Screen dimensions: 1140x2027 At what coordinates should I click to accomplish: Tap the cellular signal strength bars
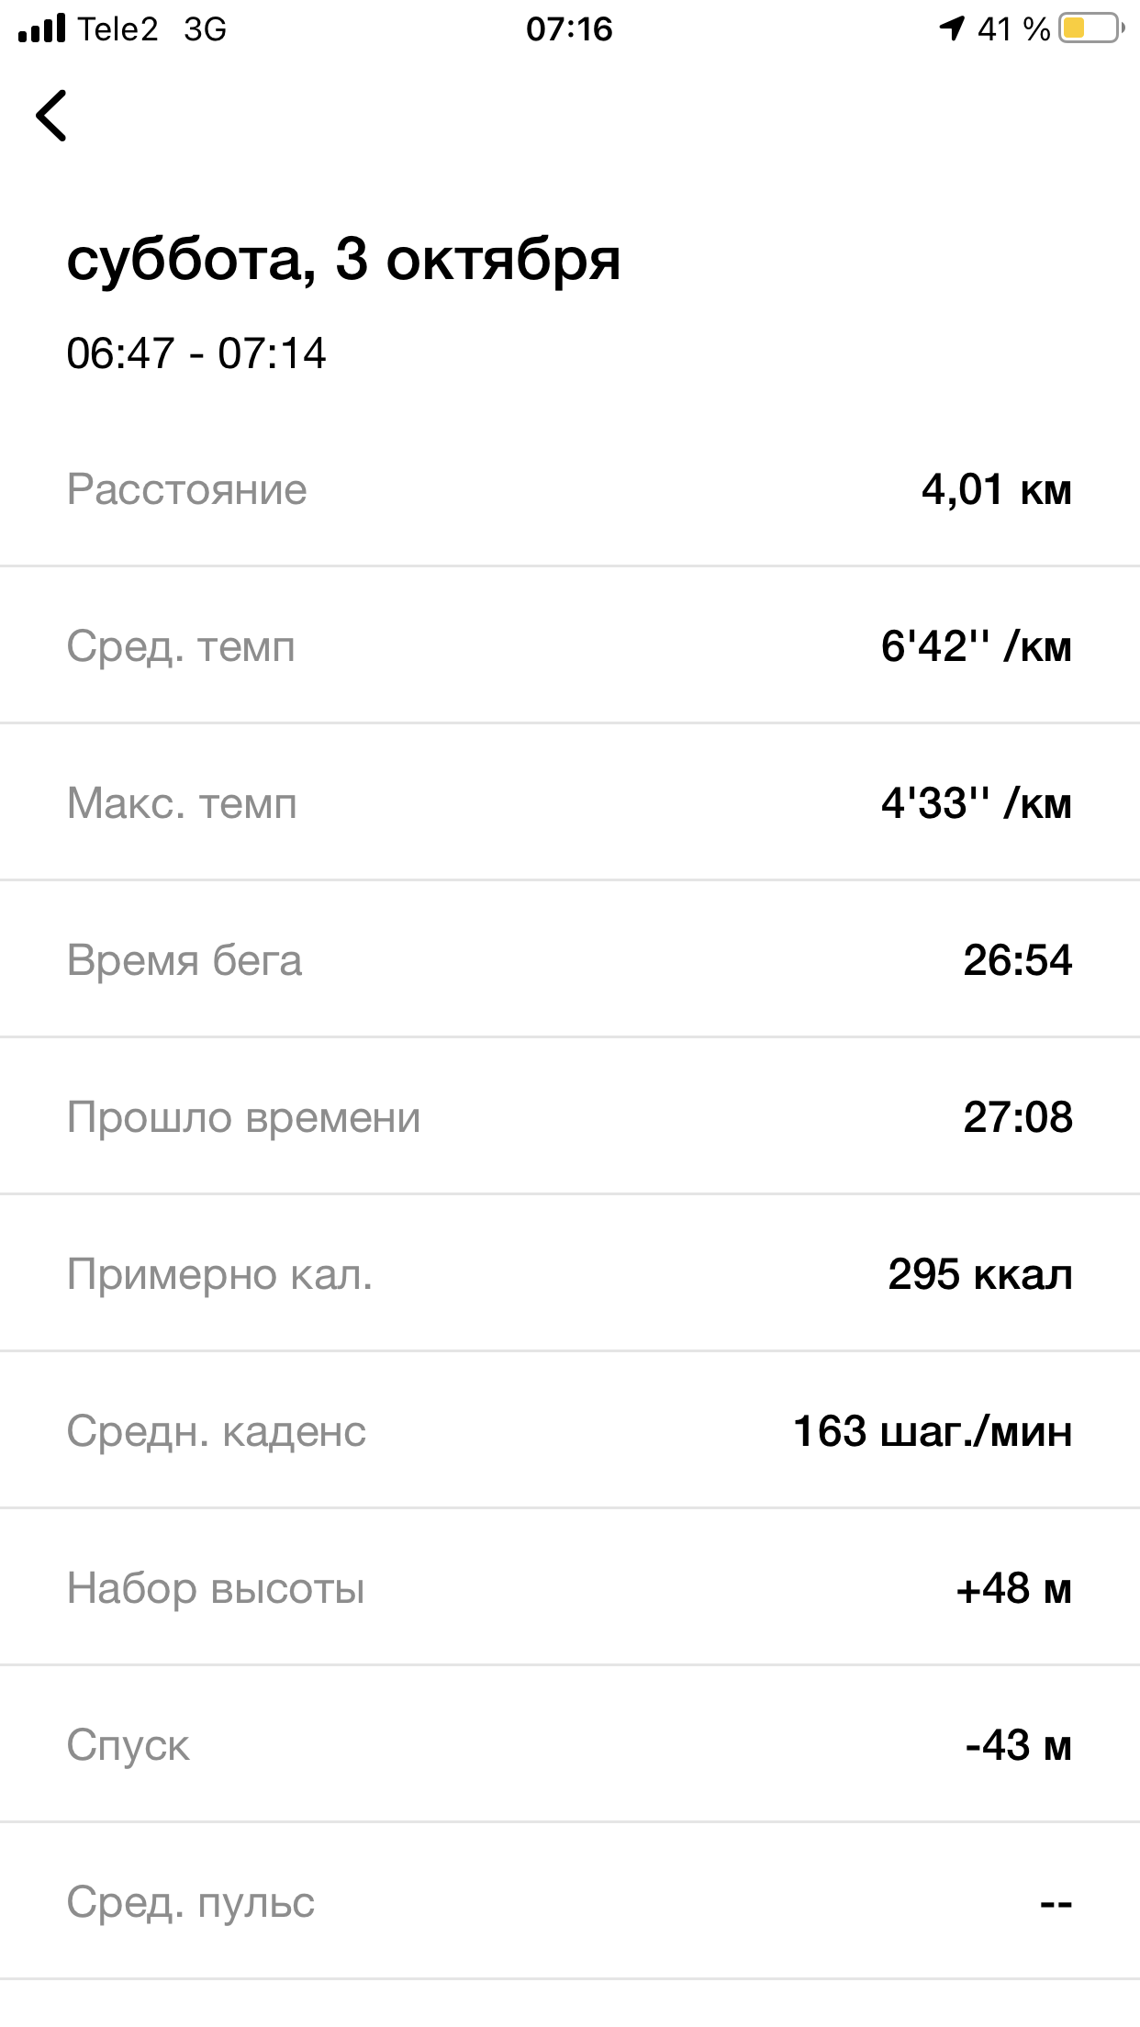[42, 28]
